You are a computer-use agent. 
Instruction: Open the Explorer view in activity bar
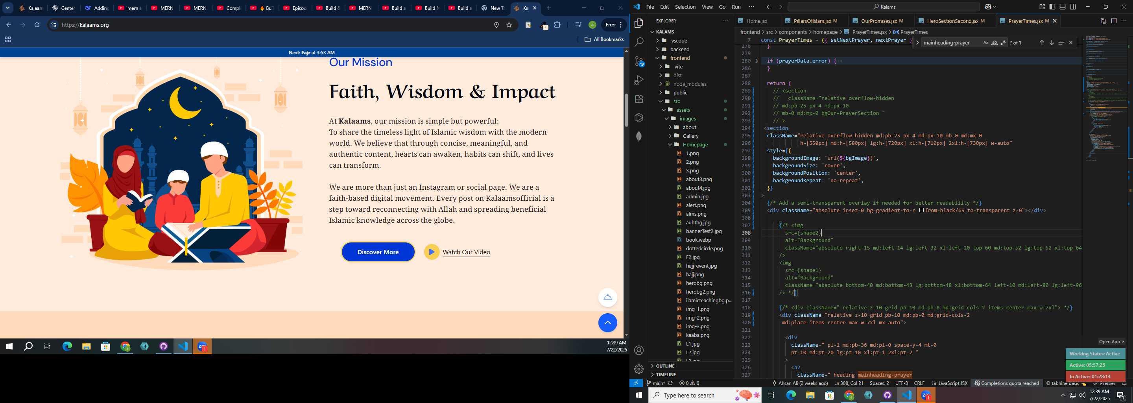click(x=638, y=23)
